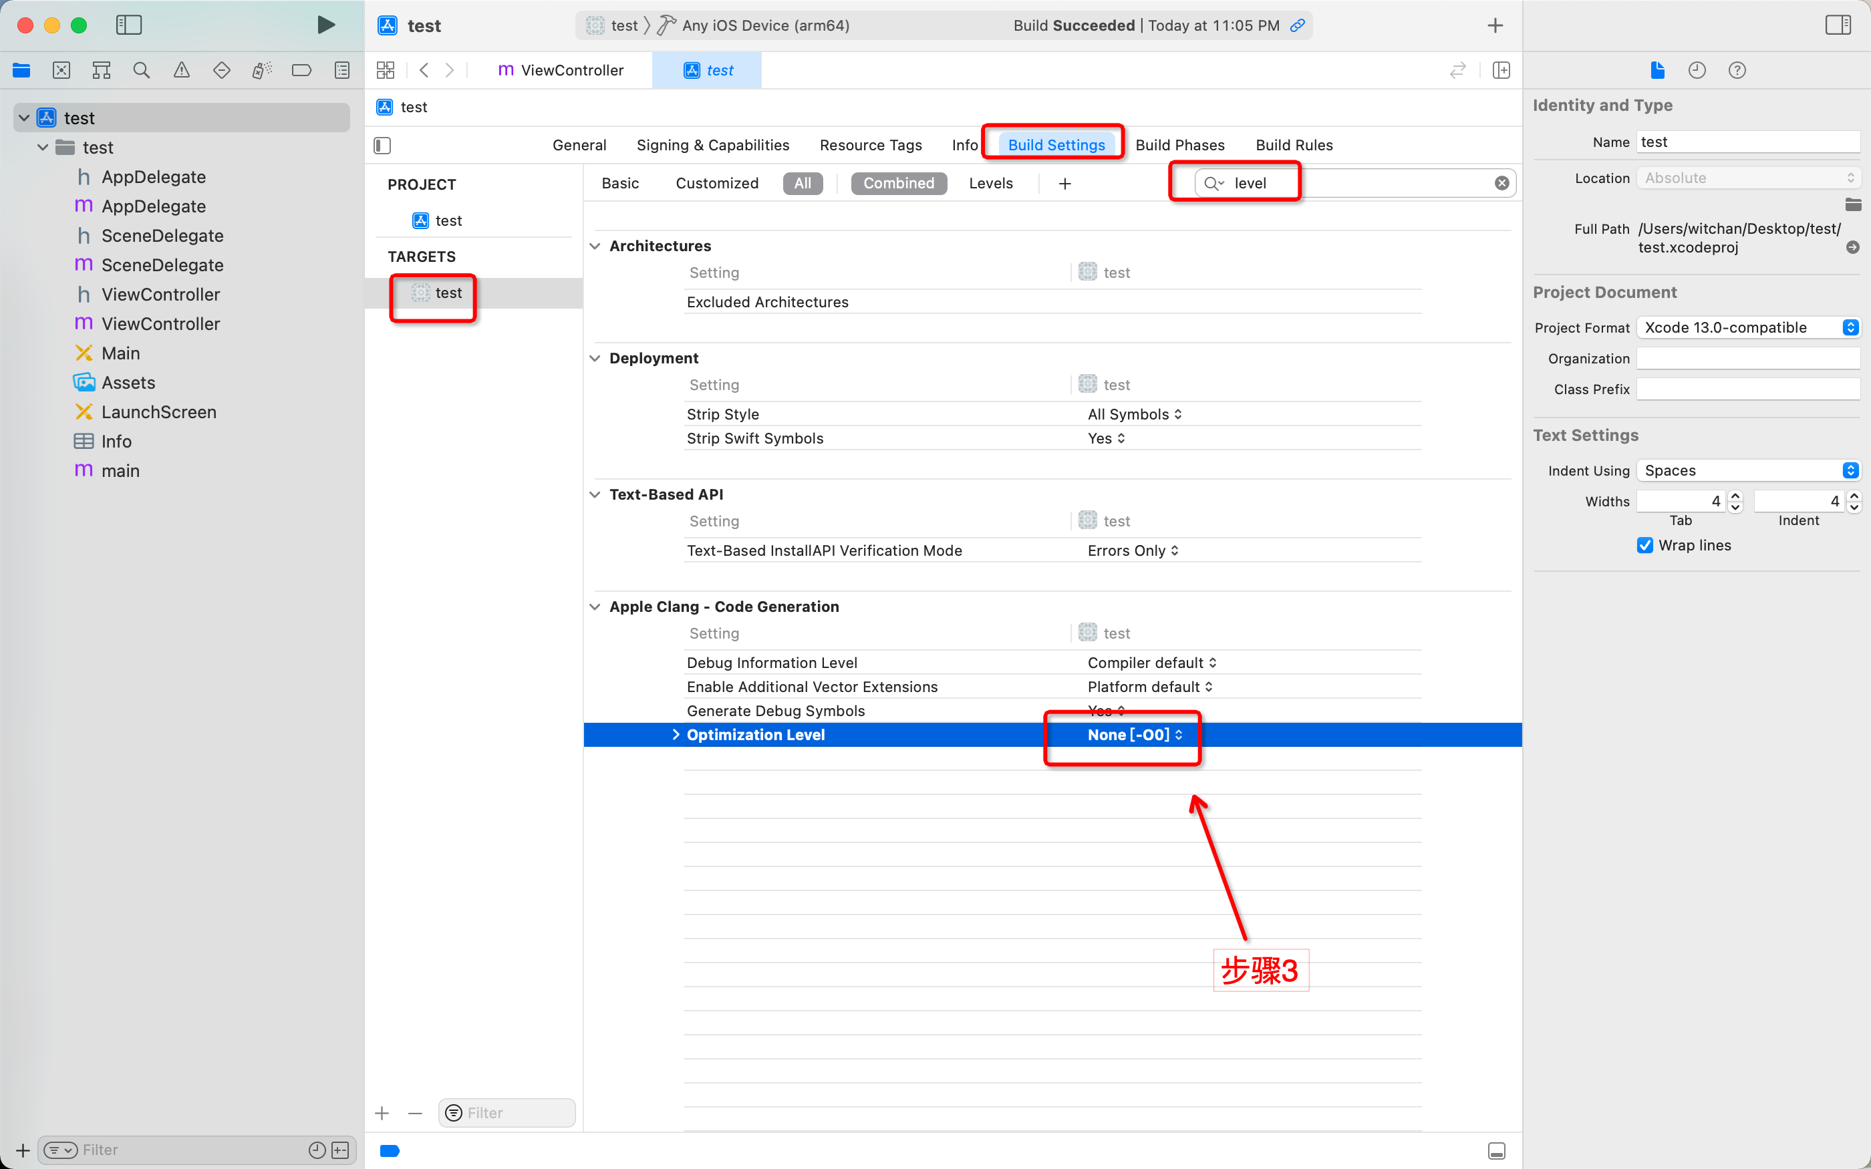The image size is (1871, 1169).
Task: Switch to the Build Phases tab
Action: [1180, 144]
